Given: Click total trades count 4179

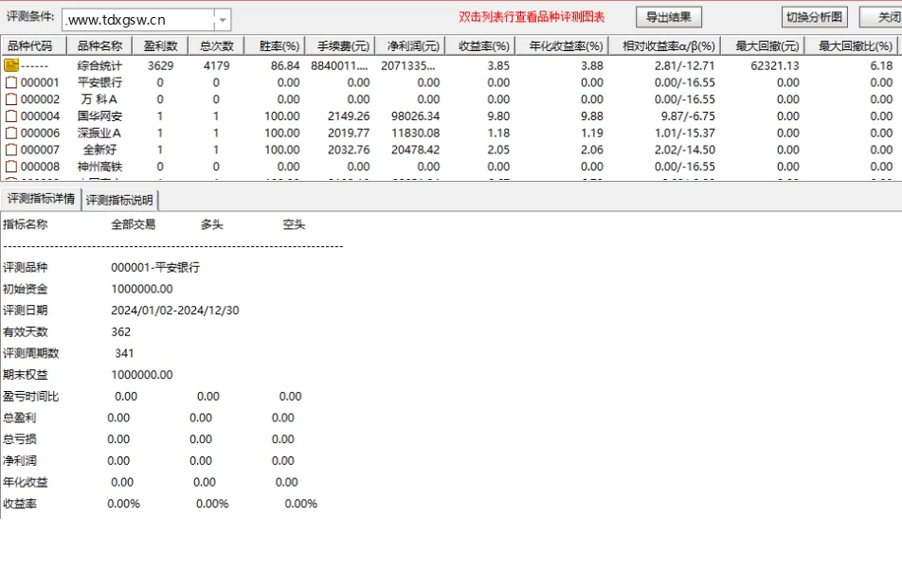Looking at the screenshot, I should (216, 66).
